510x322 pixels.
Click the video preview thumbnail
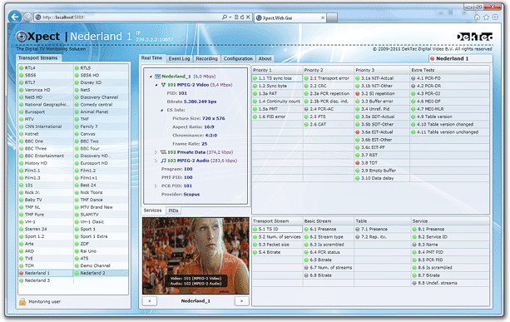(x=196, y=256)
